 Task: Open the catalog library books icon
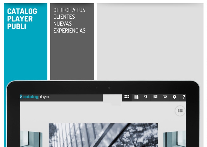coord(137,97)
